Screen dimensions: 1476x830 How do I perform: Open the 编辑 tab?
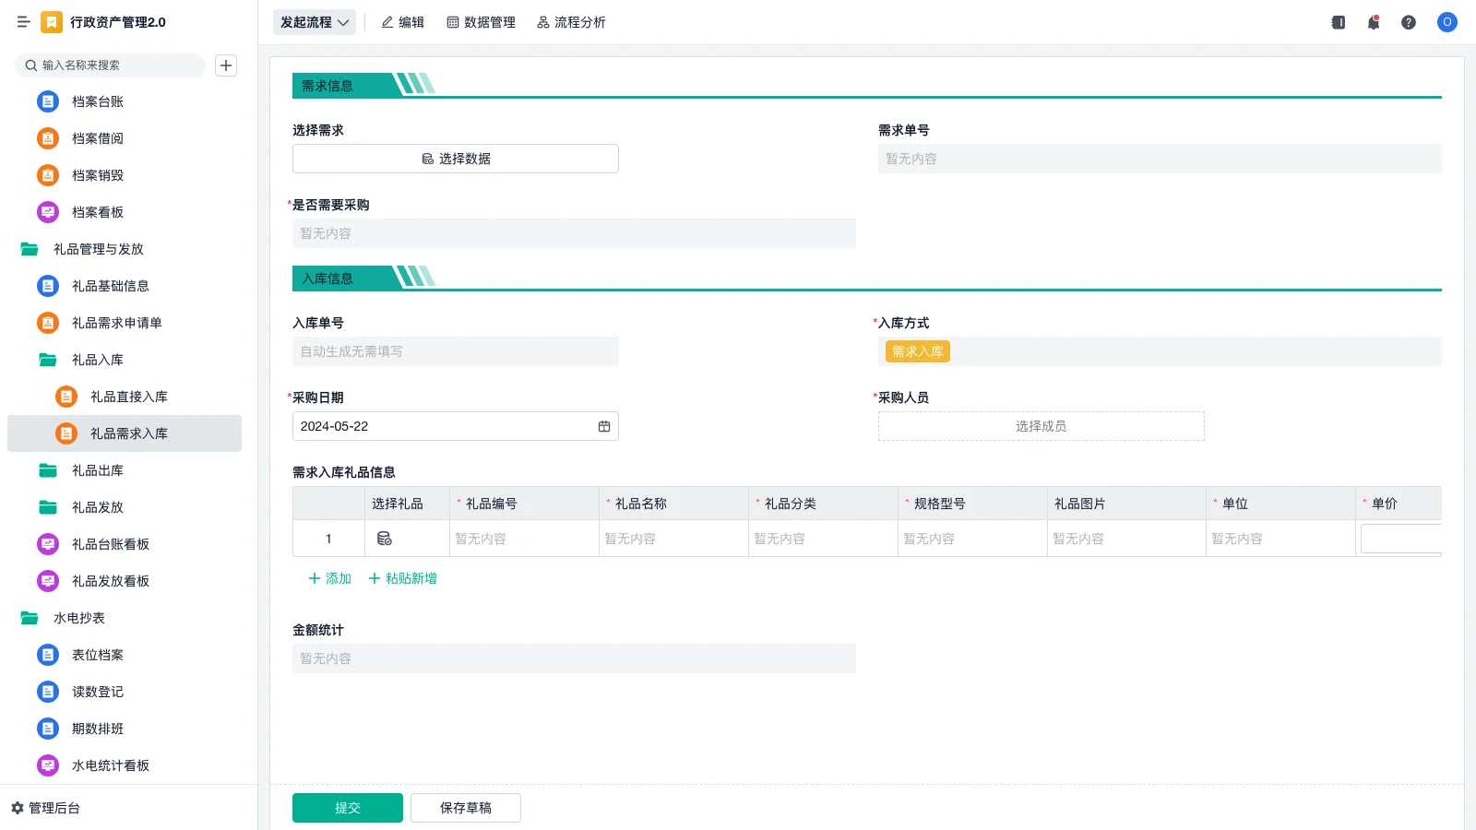tap(403, 22)
